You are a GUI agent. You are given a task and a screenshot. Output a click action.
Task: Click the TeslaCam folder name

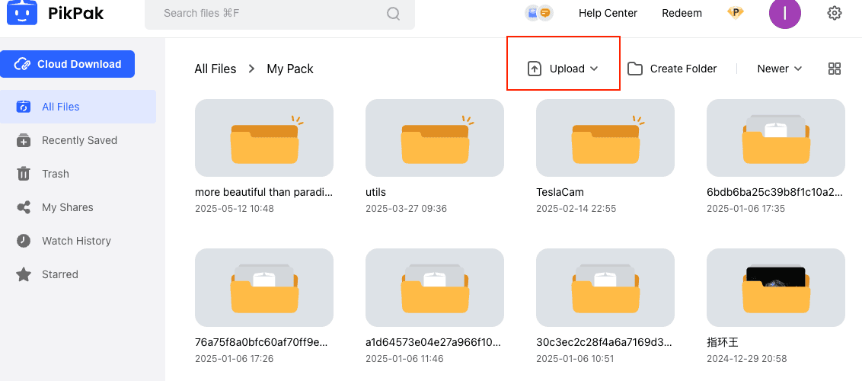560,193
